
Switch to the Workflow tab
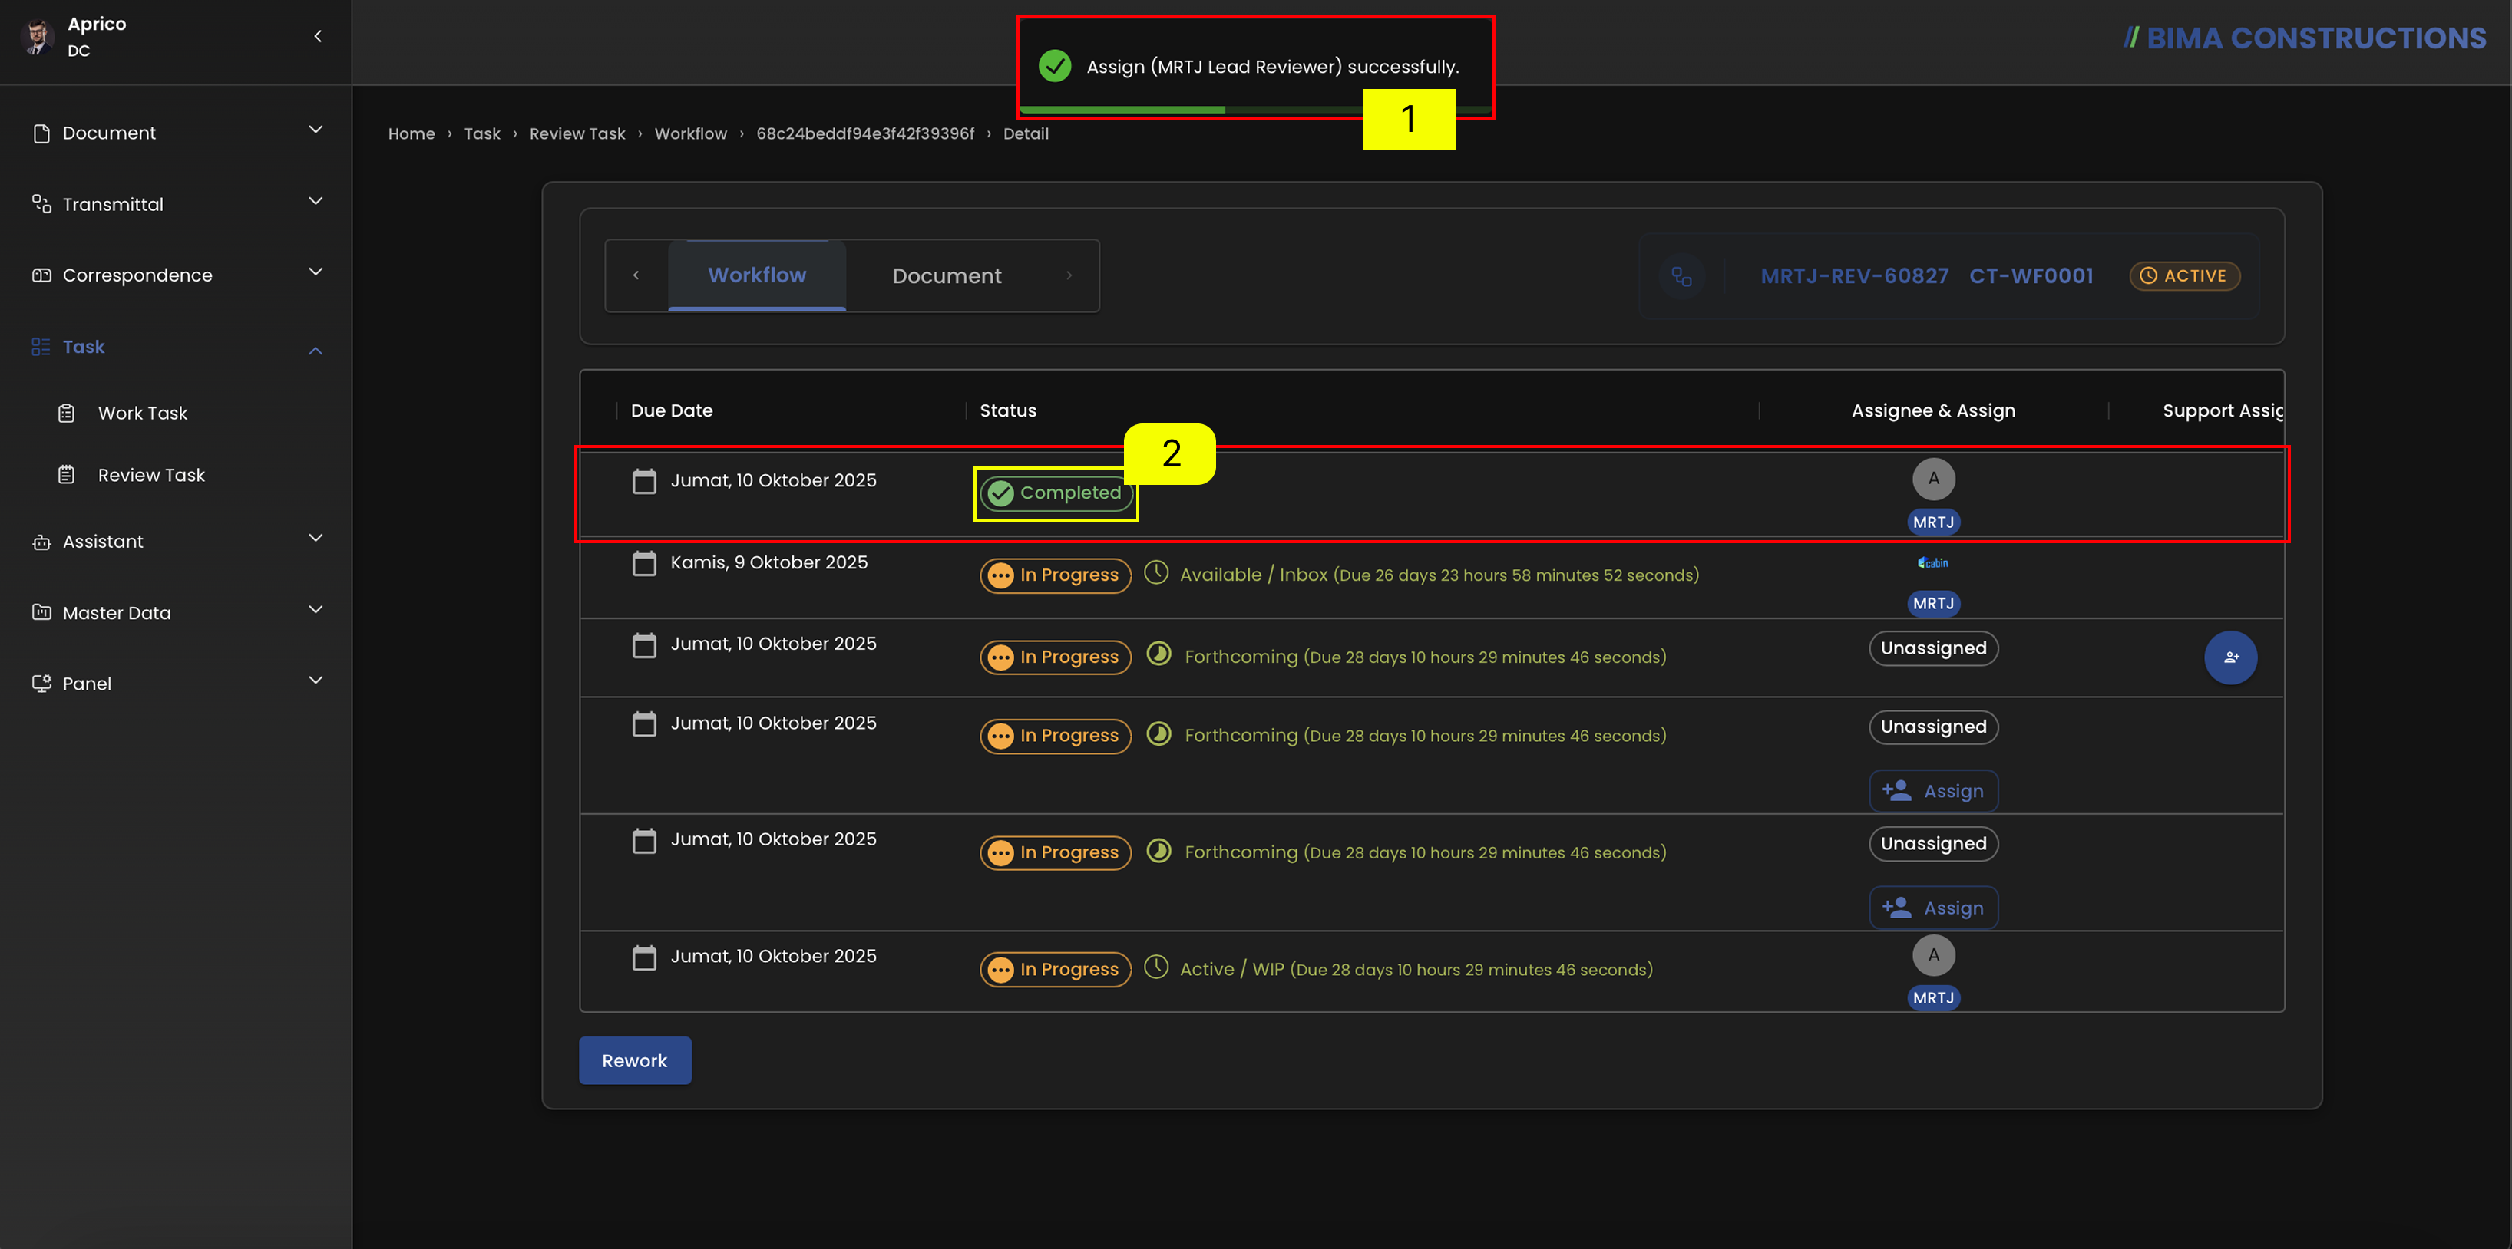coord(757,275)
